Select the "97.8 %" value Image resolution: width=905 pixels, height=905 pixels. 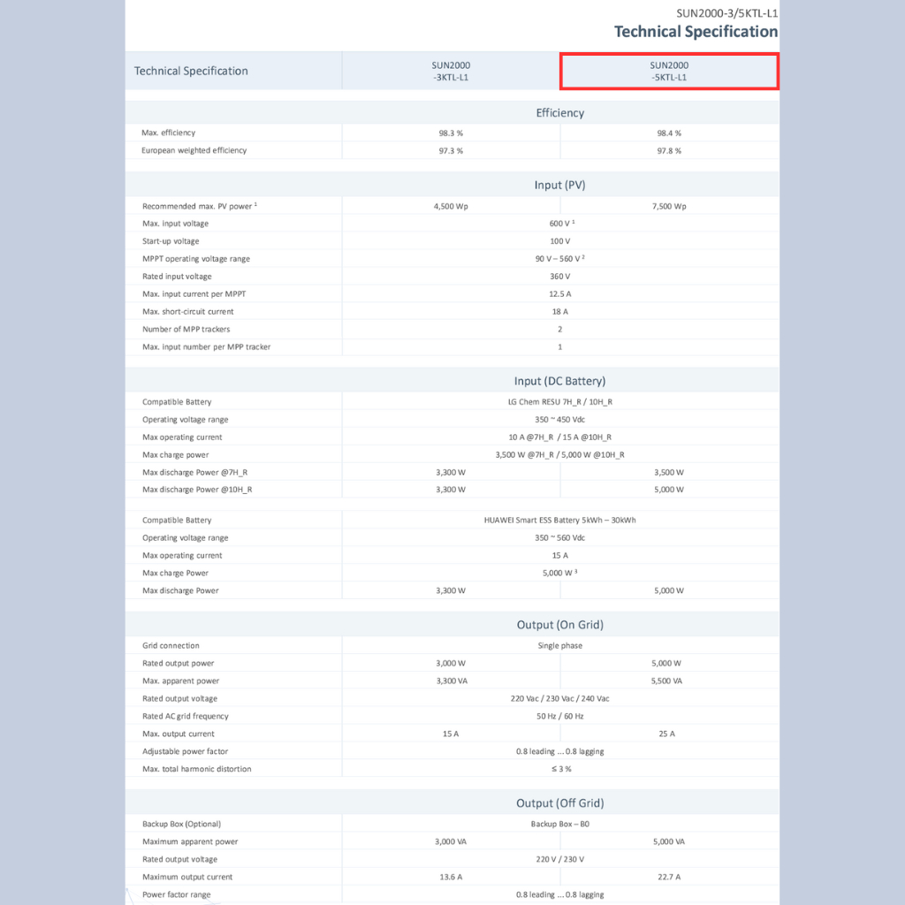pos(669,150)
